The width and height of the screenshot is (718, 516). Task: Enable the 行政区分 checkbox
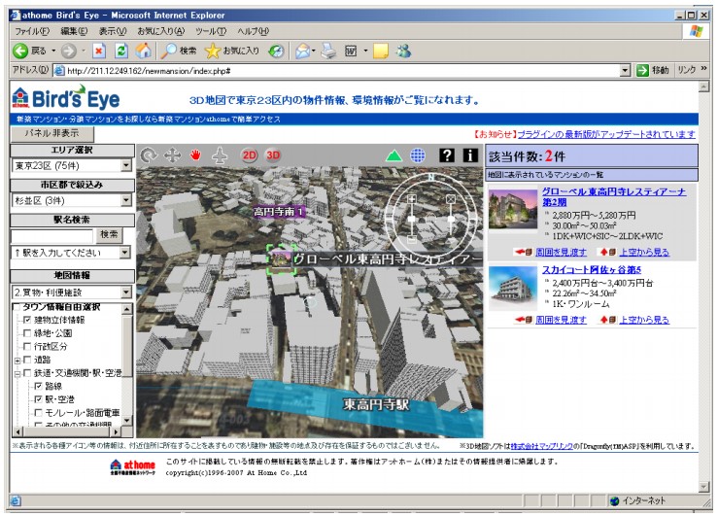click(x=27, y=346)
